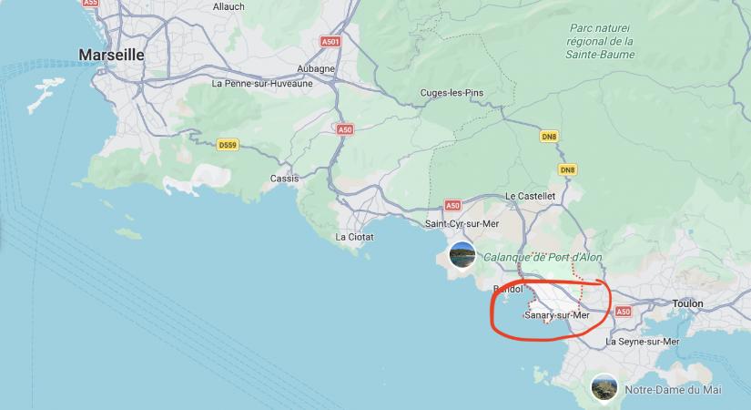Select the Aubagne town label

316,68
